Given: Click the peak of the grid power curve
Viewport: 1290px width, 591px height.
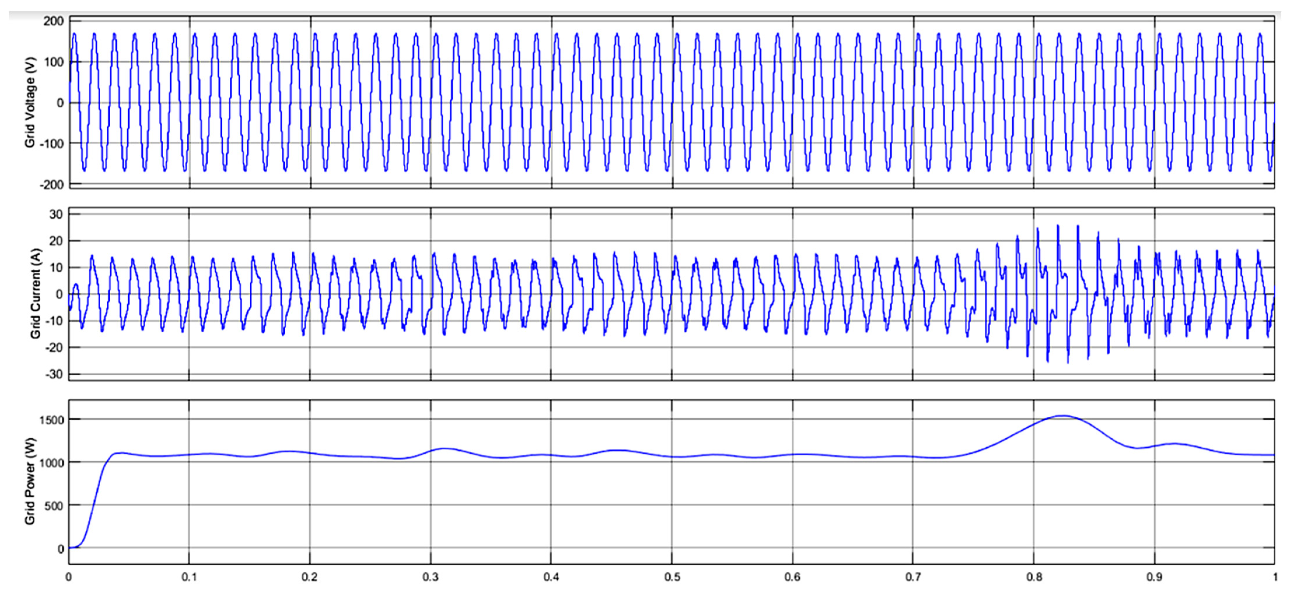Looking at the screenshot, I should [1063, 416].
